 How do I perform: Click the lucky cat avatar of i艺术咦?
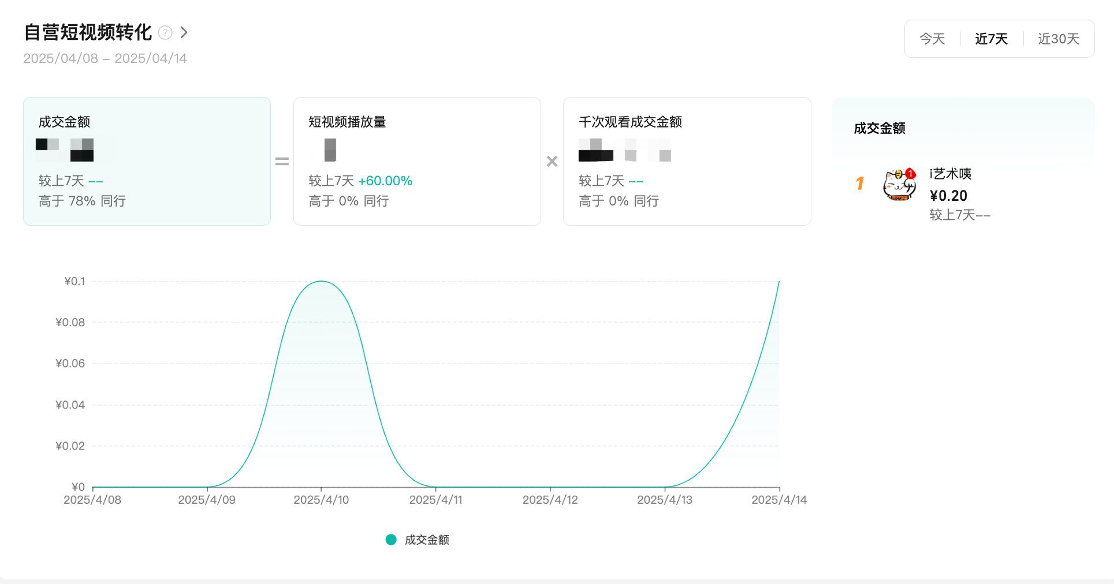pyautogui.click(x=899, y=185)
